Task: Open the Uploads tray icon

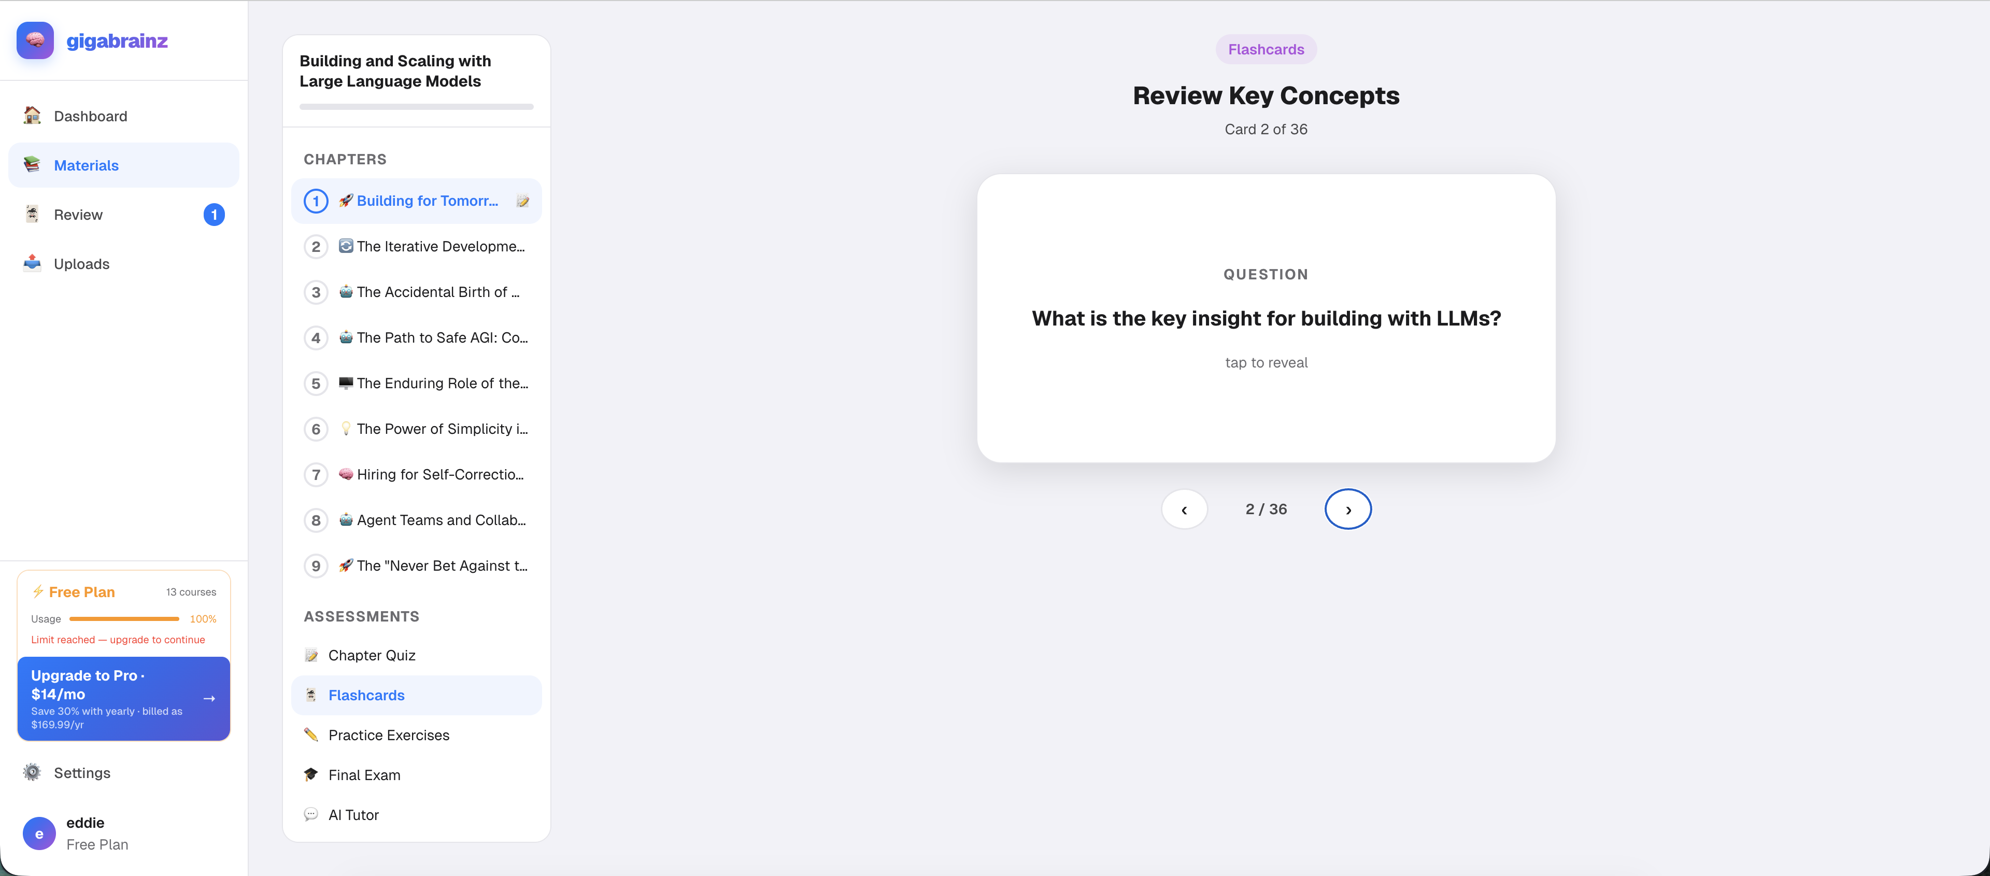Action: [x=32, y=263]
